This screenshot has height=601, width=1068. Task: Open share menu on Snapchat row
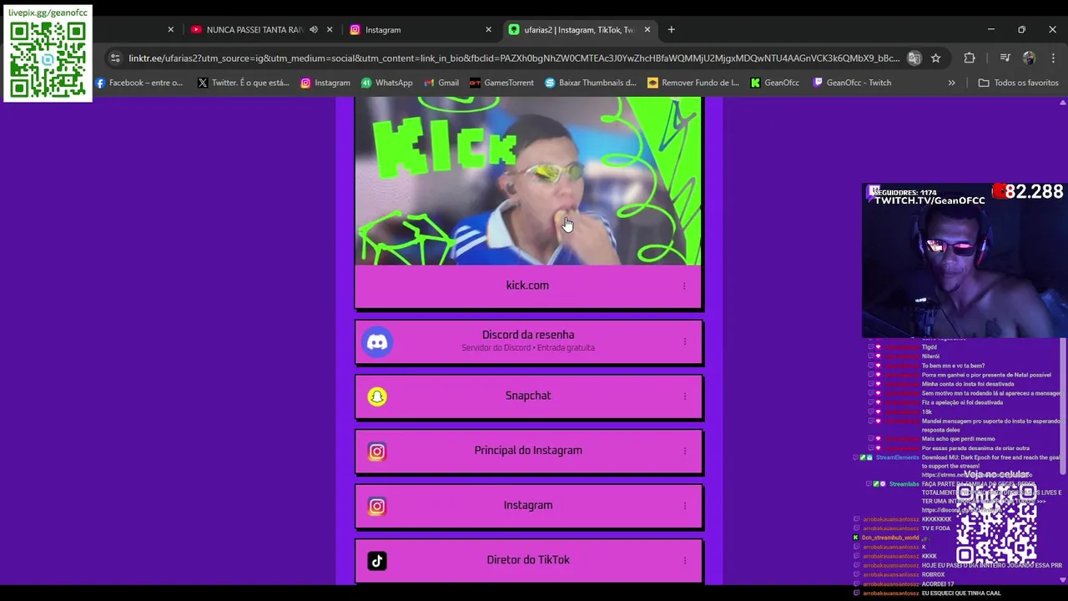[x=684, y=396]
